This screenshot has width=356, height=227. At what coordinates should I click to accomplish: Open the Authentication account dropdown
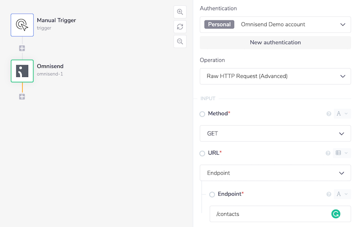coord(275,25)
